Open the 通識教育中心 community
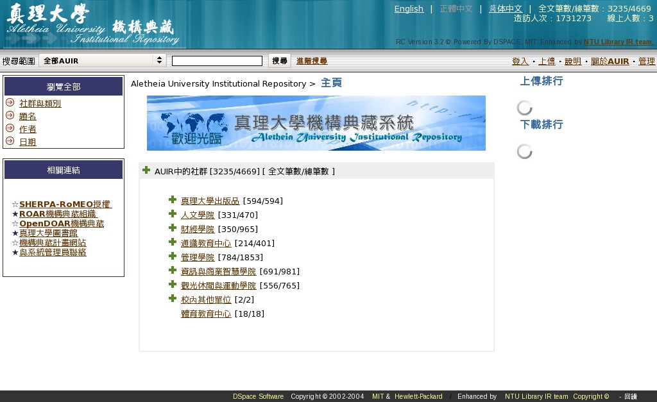Image resolution: width=657 pixels, height=402 pixels. pyautogui.click(x=206, y=243)
